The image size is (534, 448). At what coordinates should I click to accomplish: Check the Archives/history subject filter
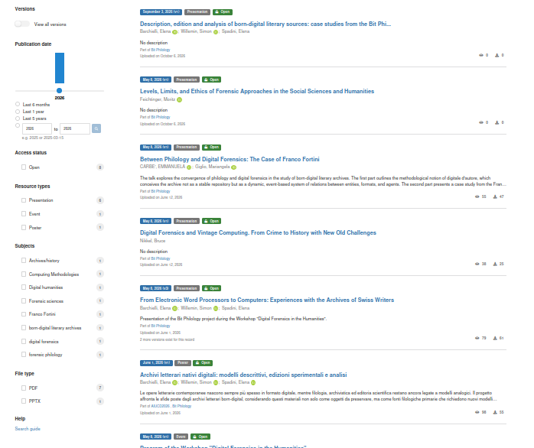coord(24,261)
